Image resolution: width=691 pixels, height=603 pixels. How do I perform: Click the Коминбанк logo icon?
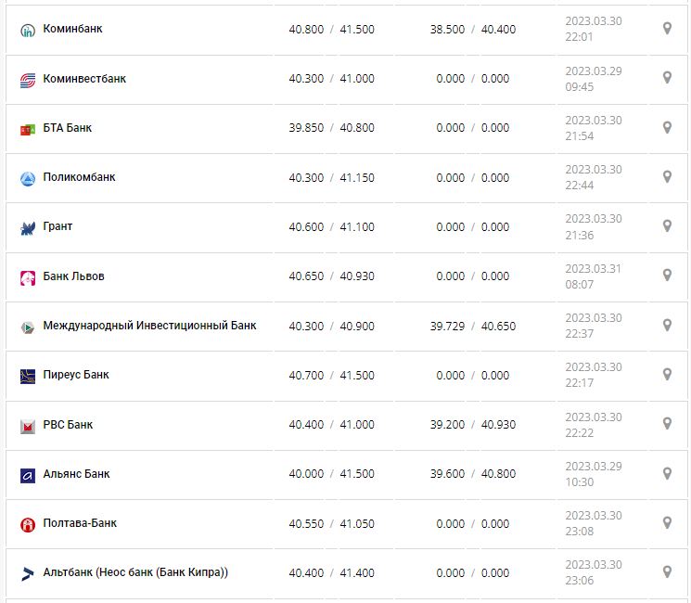pyautogui.click(x=27, y=30)
